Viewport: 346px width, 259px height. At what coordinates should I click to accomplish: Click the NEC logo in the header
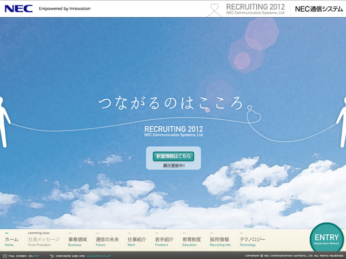pyautogui.click(x=18, y=9)
